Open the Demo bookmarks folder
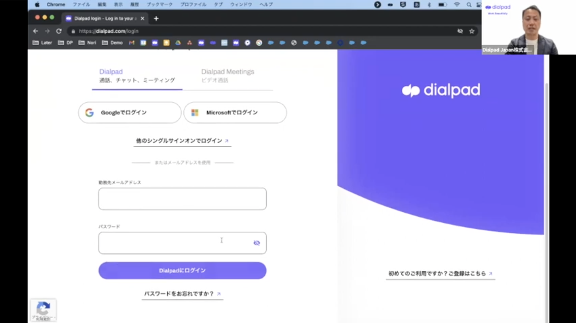 point(113,43)
